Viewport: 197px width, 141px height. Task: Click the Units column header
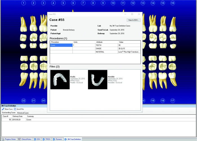[x=84, y=42]
